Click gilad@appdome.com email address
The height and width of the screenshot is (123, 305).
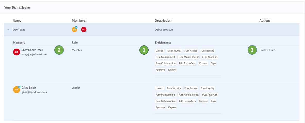34,92
